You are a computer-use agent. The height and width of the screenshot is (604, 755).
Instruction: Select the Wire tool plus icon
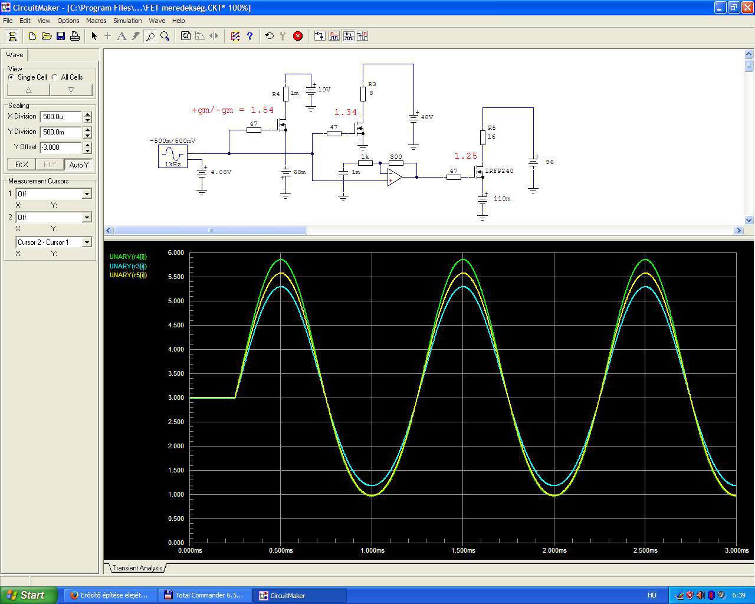pyautogui.click(x=107, y=36)
